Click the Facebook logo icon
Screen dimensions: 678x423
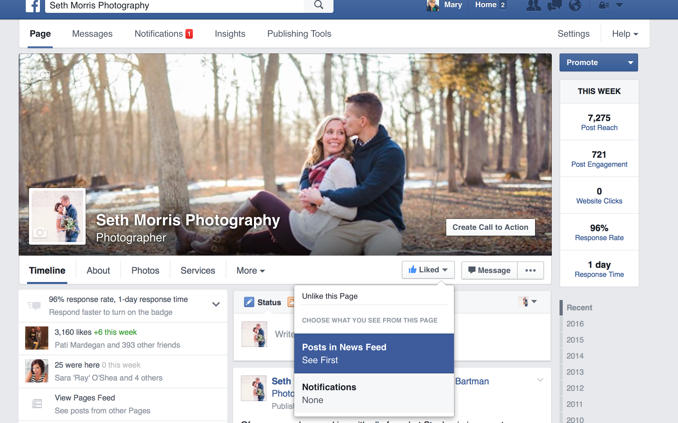(x=33, y=6)
